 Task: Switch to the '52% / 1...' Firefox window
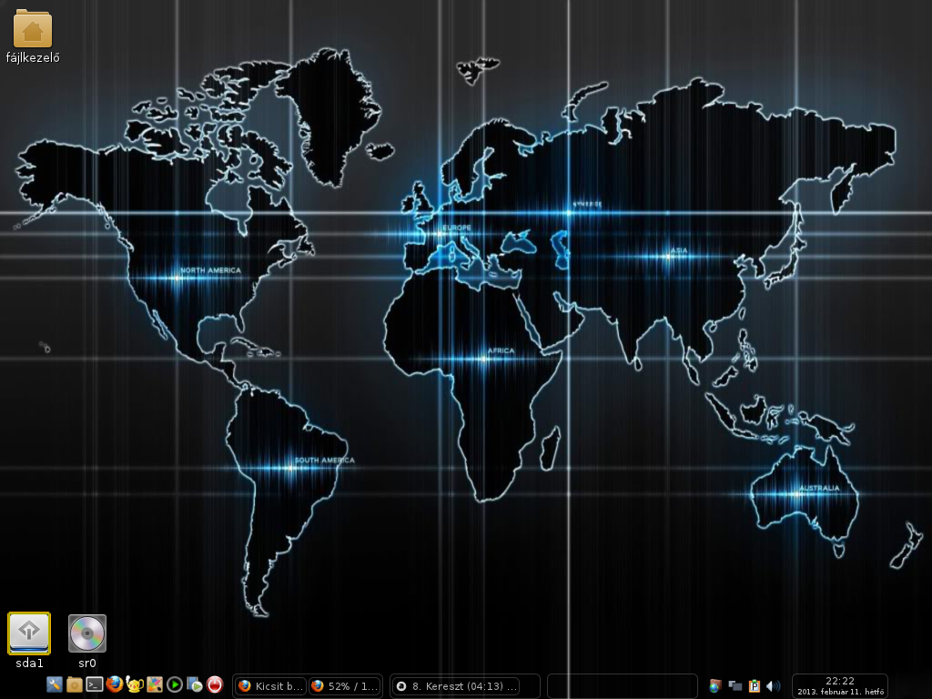(343, 686)
